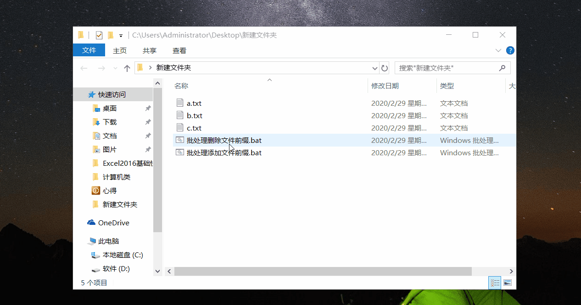Click the Properties icon on the quick access toolbar
Image resolution: width=581 pixels, height=305 pixels.
click(x=98, y=35)
